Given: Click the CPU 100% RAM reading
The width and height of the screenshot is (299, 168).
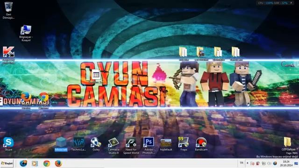Looking at the screenshot, I should (273, 3).
